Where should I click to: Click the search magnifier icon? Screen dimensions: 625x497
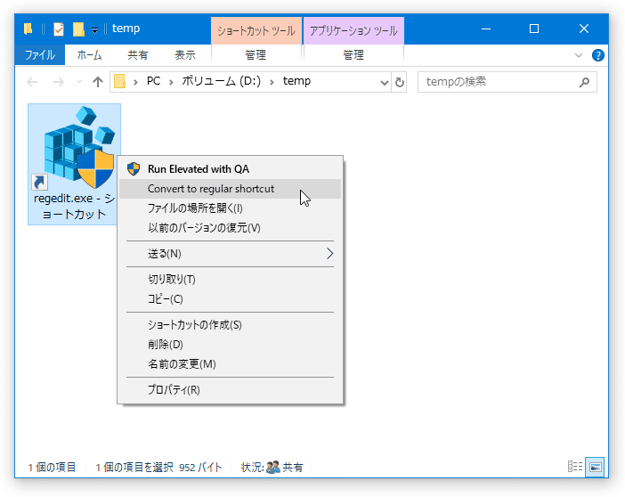pos(584,82)
